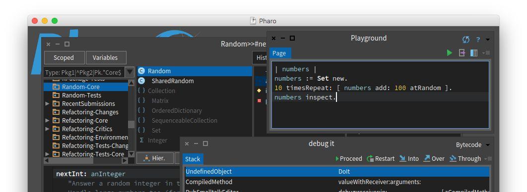Select the UndefinedObject DoIt stack frame

tap(337, 172)
